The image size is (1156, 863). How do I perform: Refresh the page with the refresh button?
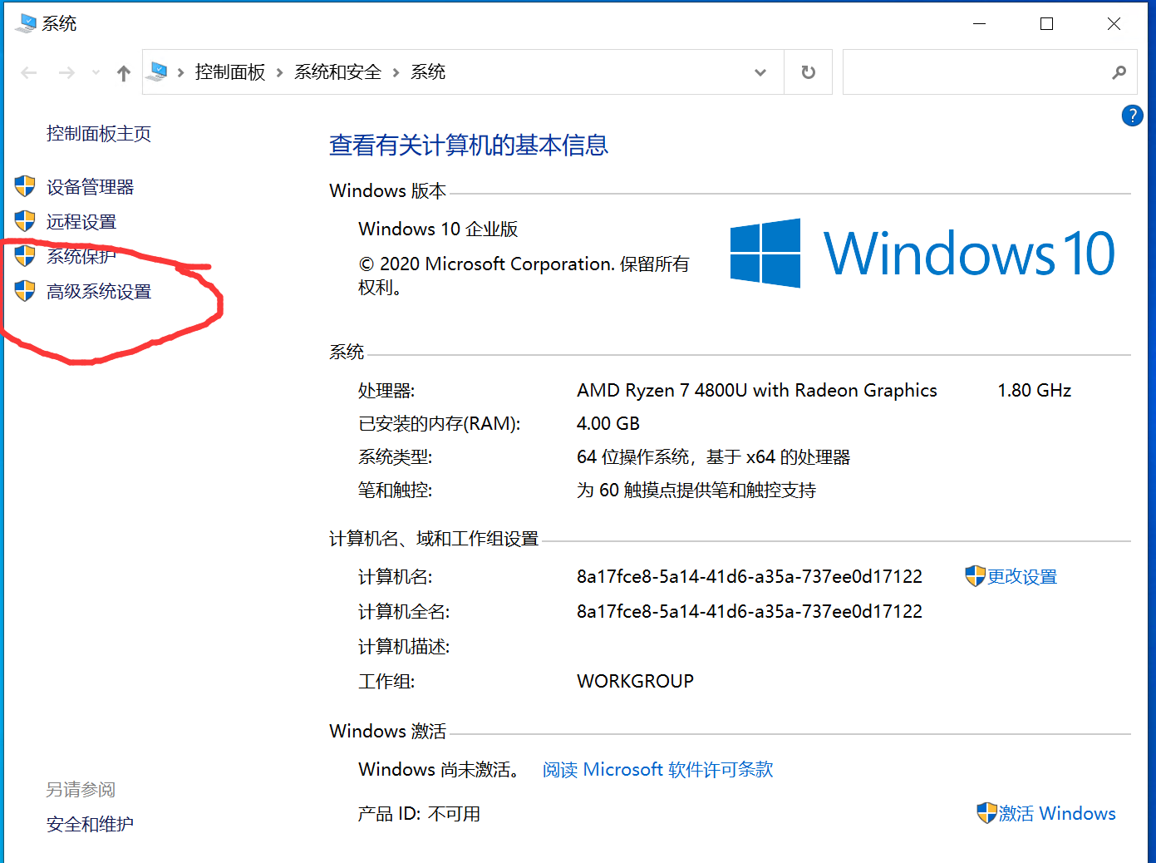click(x=808, y=72)
